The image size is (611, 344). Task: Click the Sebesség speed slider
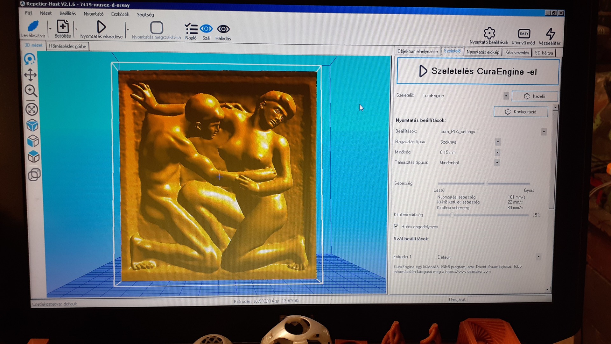click(x=484, y=183)
